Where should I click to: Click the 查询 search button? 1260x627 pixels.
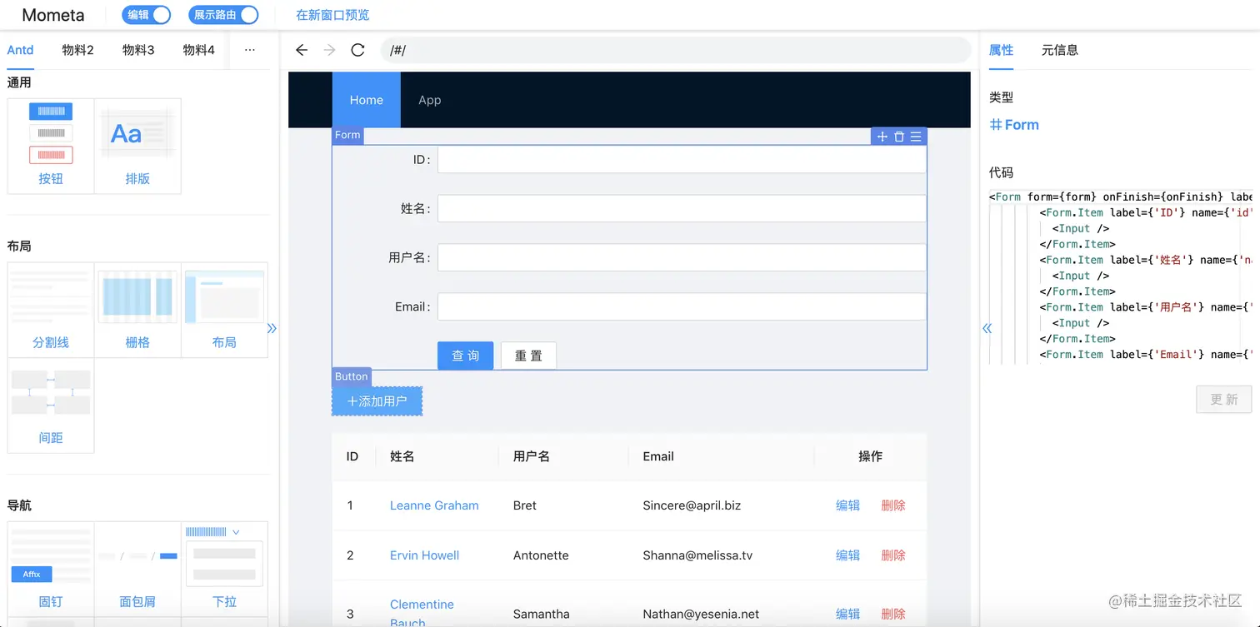click(465, 356)
